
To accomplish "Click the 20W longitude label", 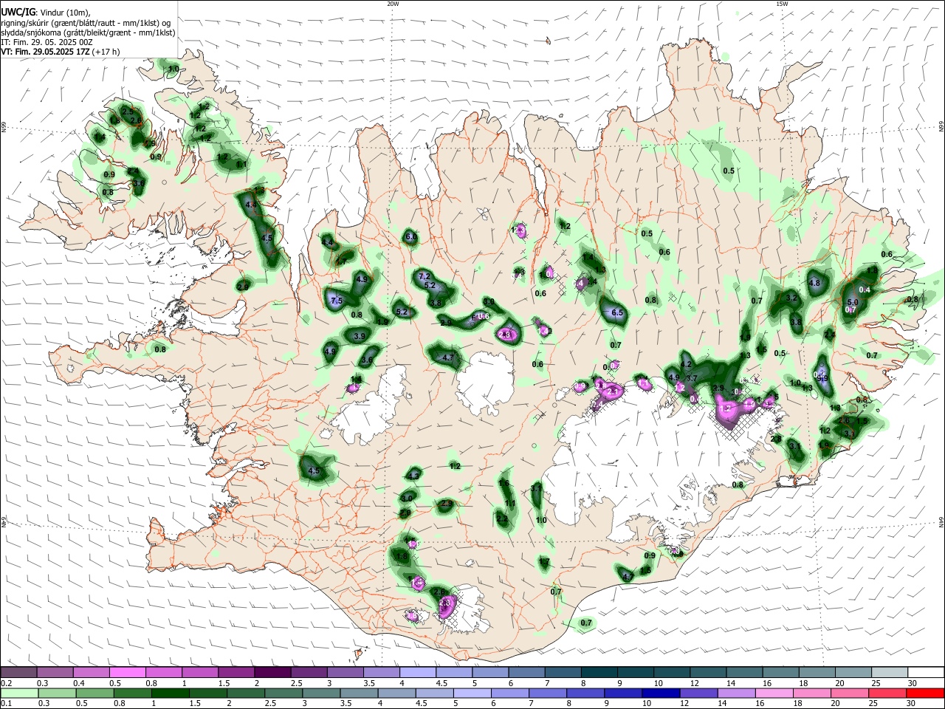I will (394, 4).
